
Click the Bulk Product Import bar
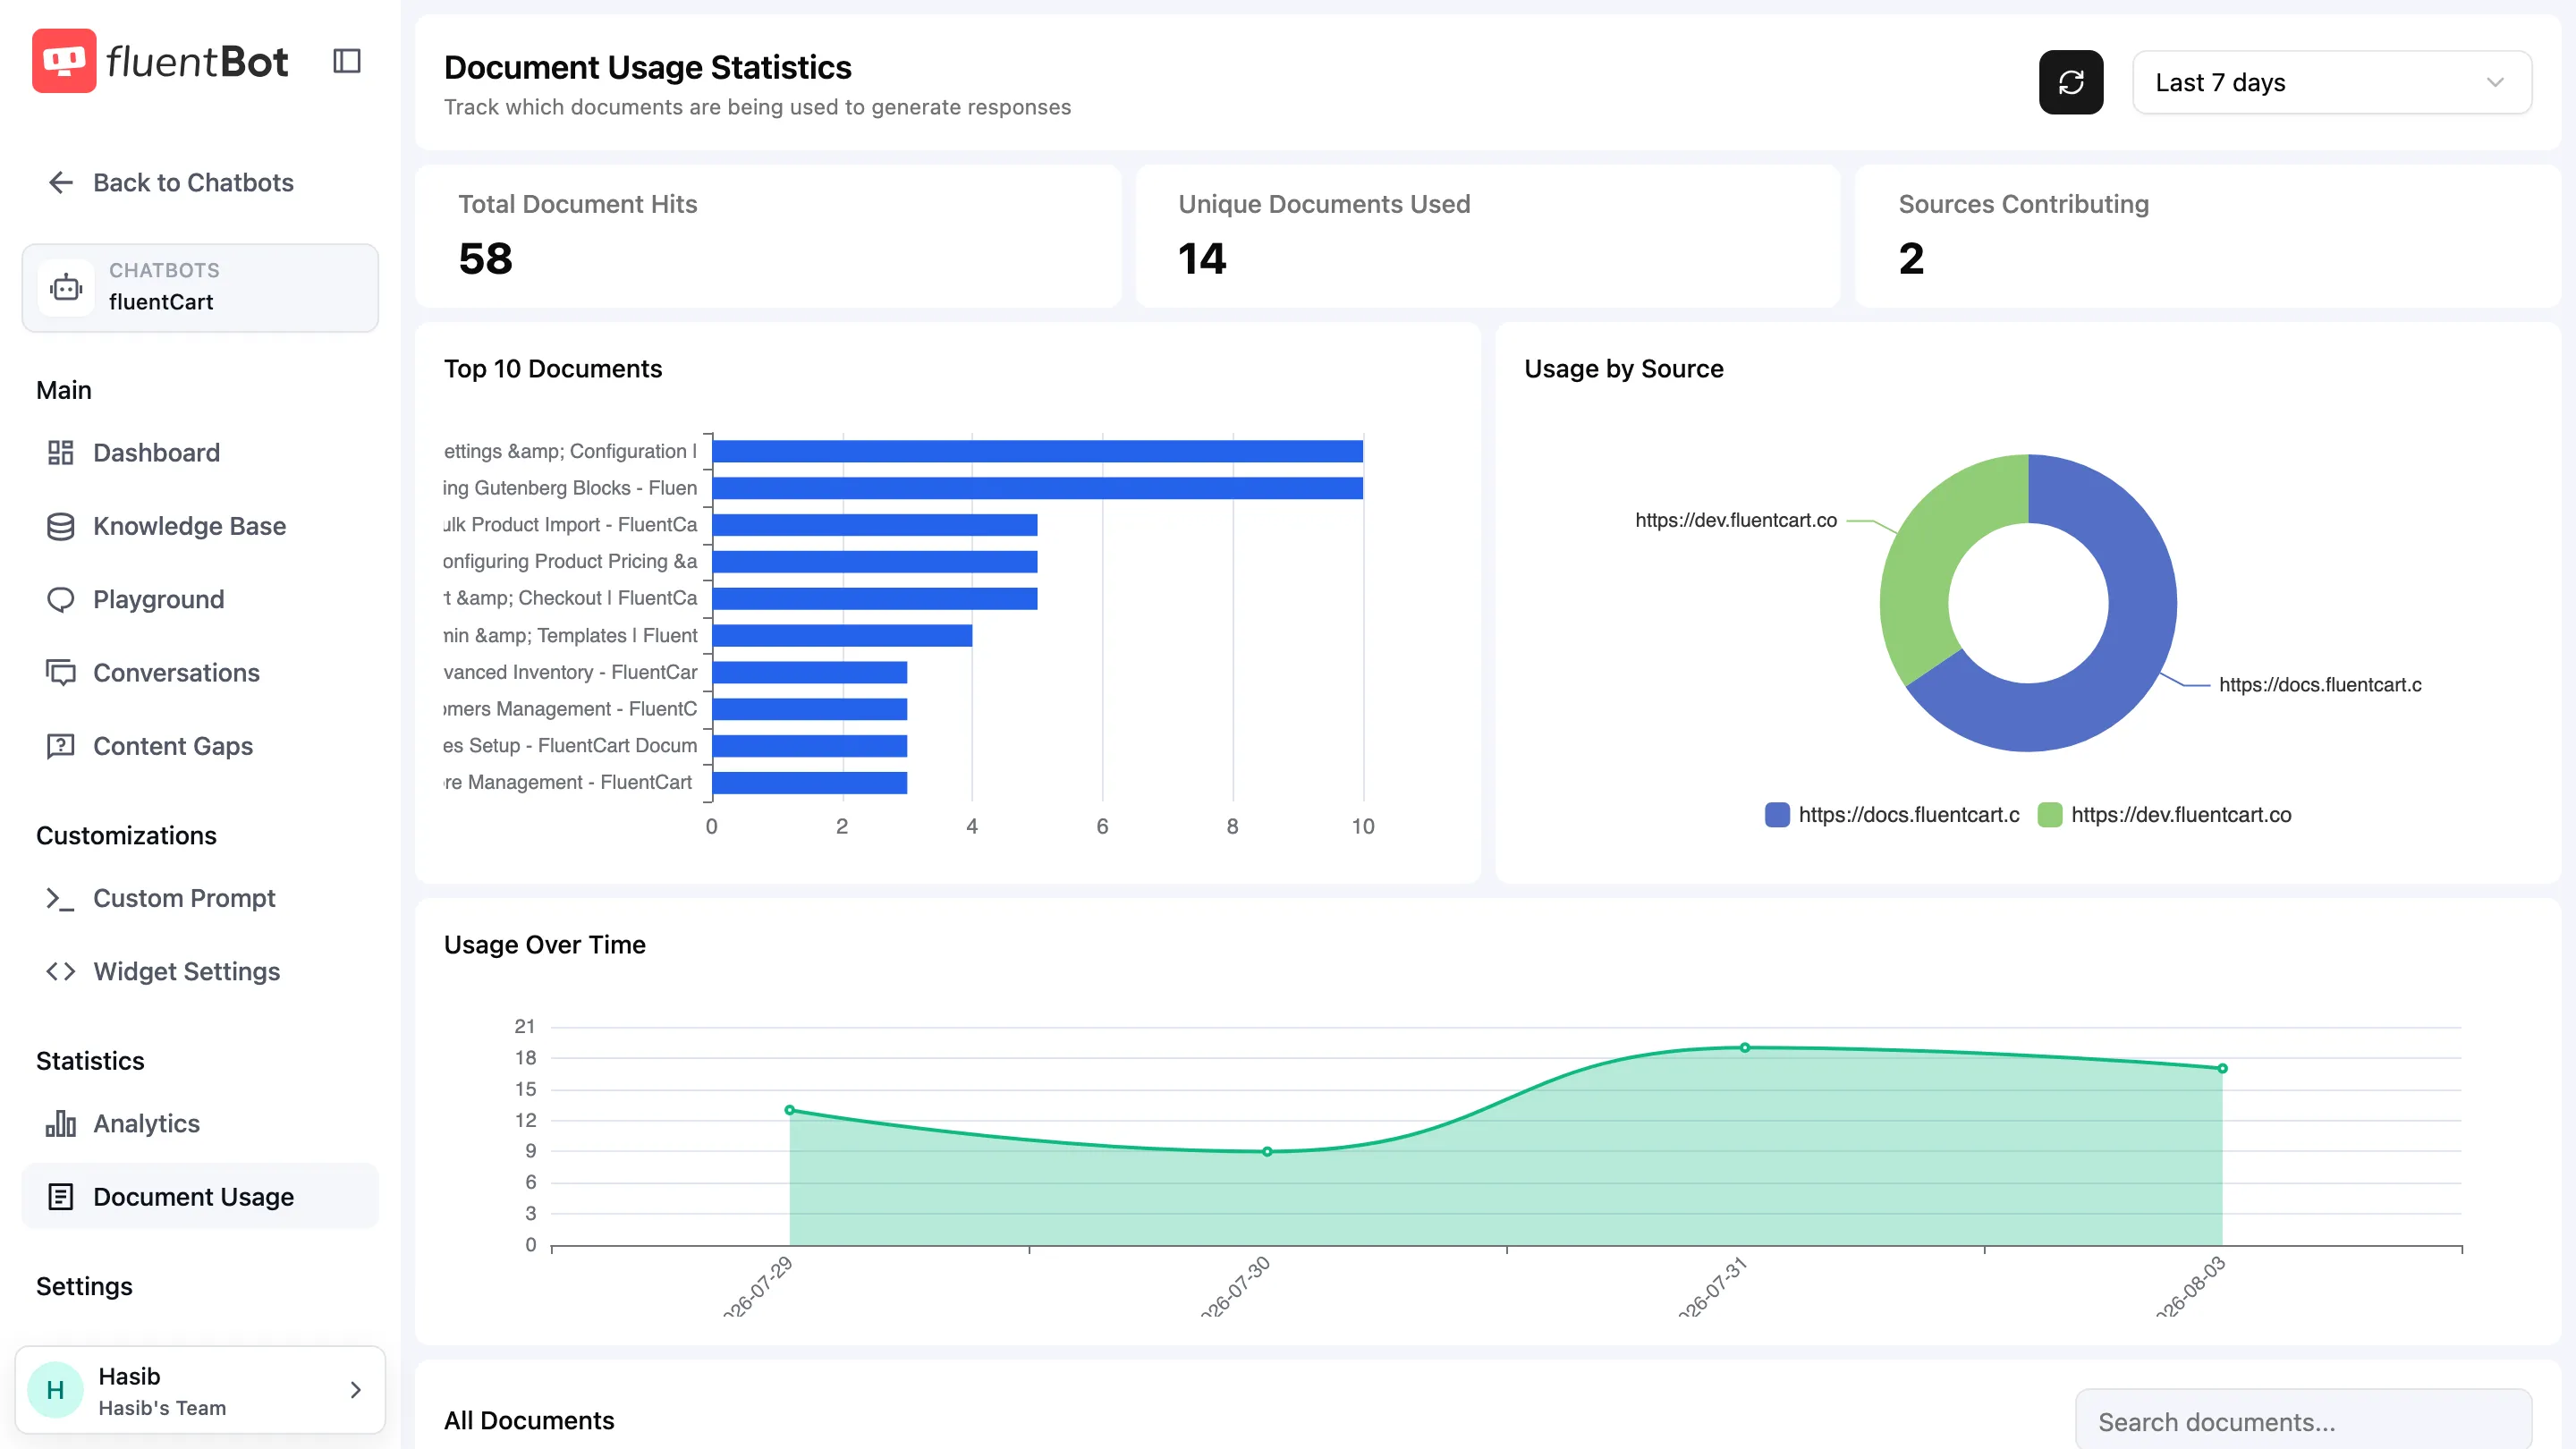(x=874, y=525)
